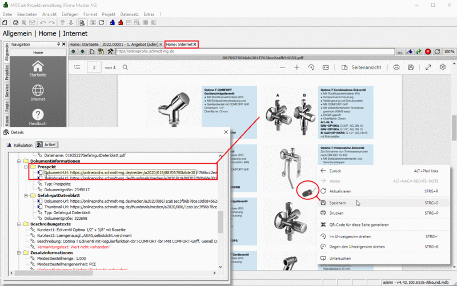
Task: Click browser reload icon next to 100%
Action: [x=437, y=51]
